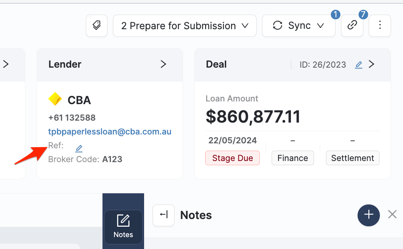Click the Finance date button

coord(292,158)
